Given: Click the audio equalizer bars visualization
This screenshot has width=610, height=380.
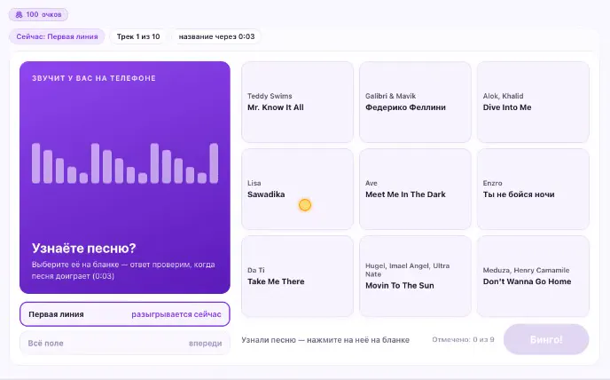Looking at the screenshot, I should (x=125, y=162).
